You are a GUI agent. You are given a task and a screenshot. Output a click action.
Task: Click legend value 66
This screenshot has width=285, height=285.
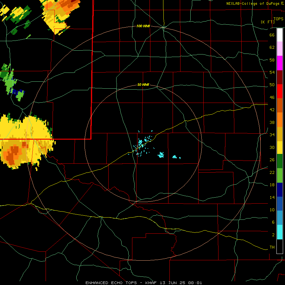click(272, 35)
